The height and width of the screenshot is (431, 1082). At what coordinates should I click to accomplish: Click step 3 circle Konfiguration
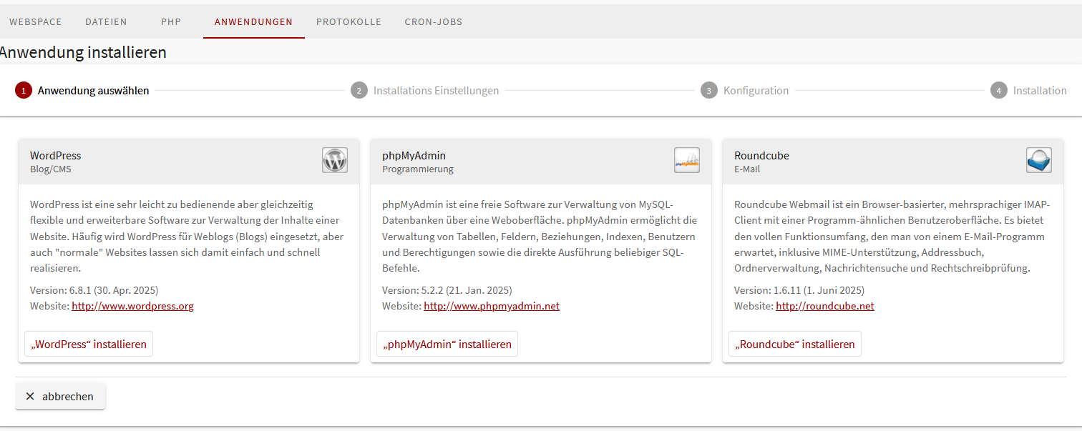click(x=709, y=91)
